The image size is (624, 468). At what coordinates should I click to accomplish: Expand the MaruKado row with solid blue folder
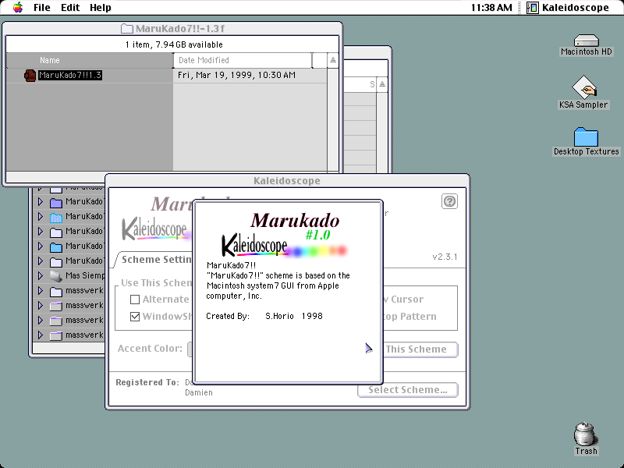[41, 246]
